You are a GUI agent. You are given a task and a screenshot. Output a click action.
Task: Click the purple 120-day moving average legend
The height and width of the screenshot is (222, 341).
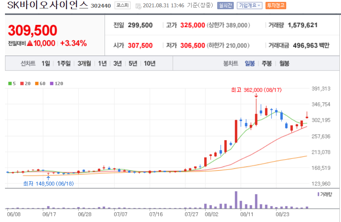point(57,83)
